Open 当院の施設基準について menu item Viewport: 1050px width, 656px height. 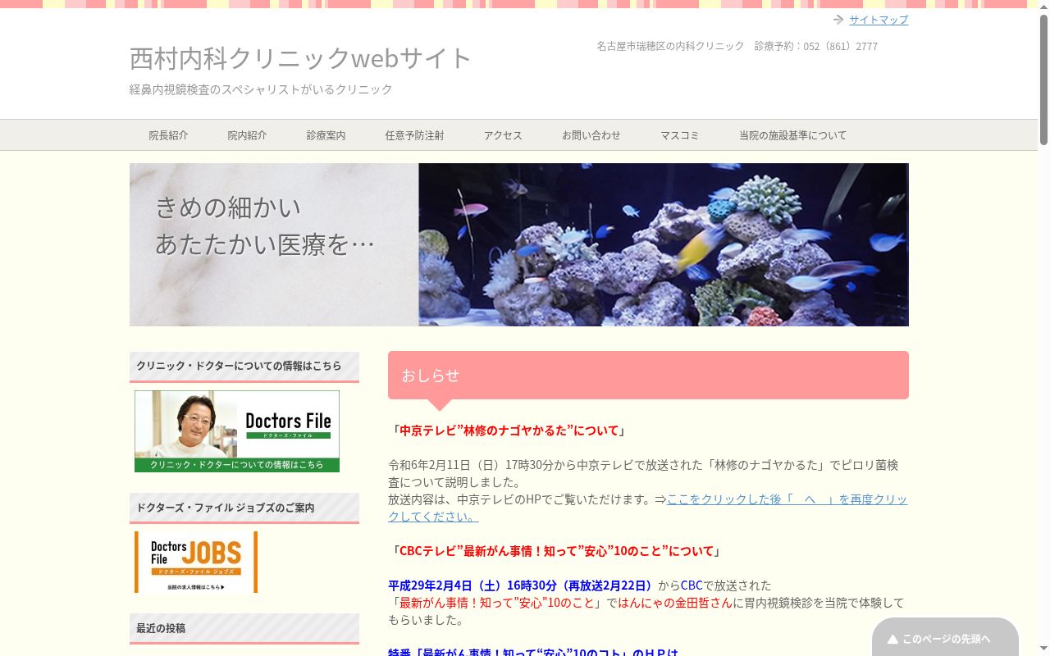tap(793, 135)
